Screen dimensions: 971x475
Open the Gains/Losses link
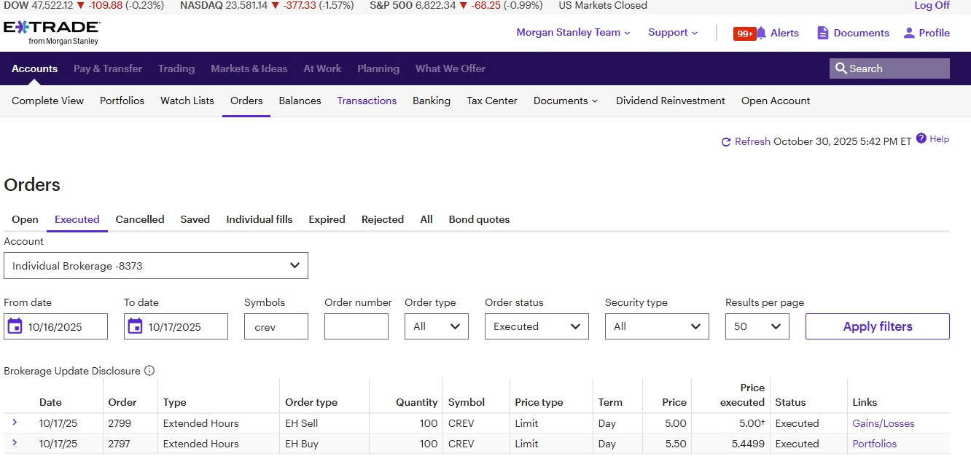[x=883, y=423]
